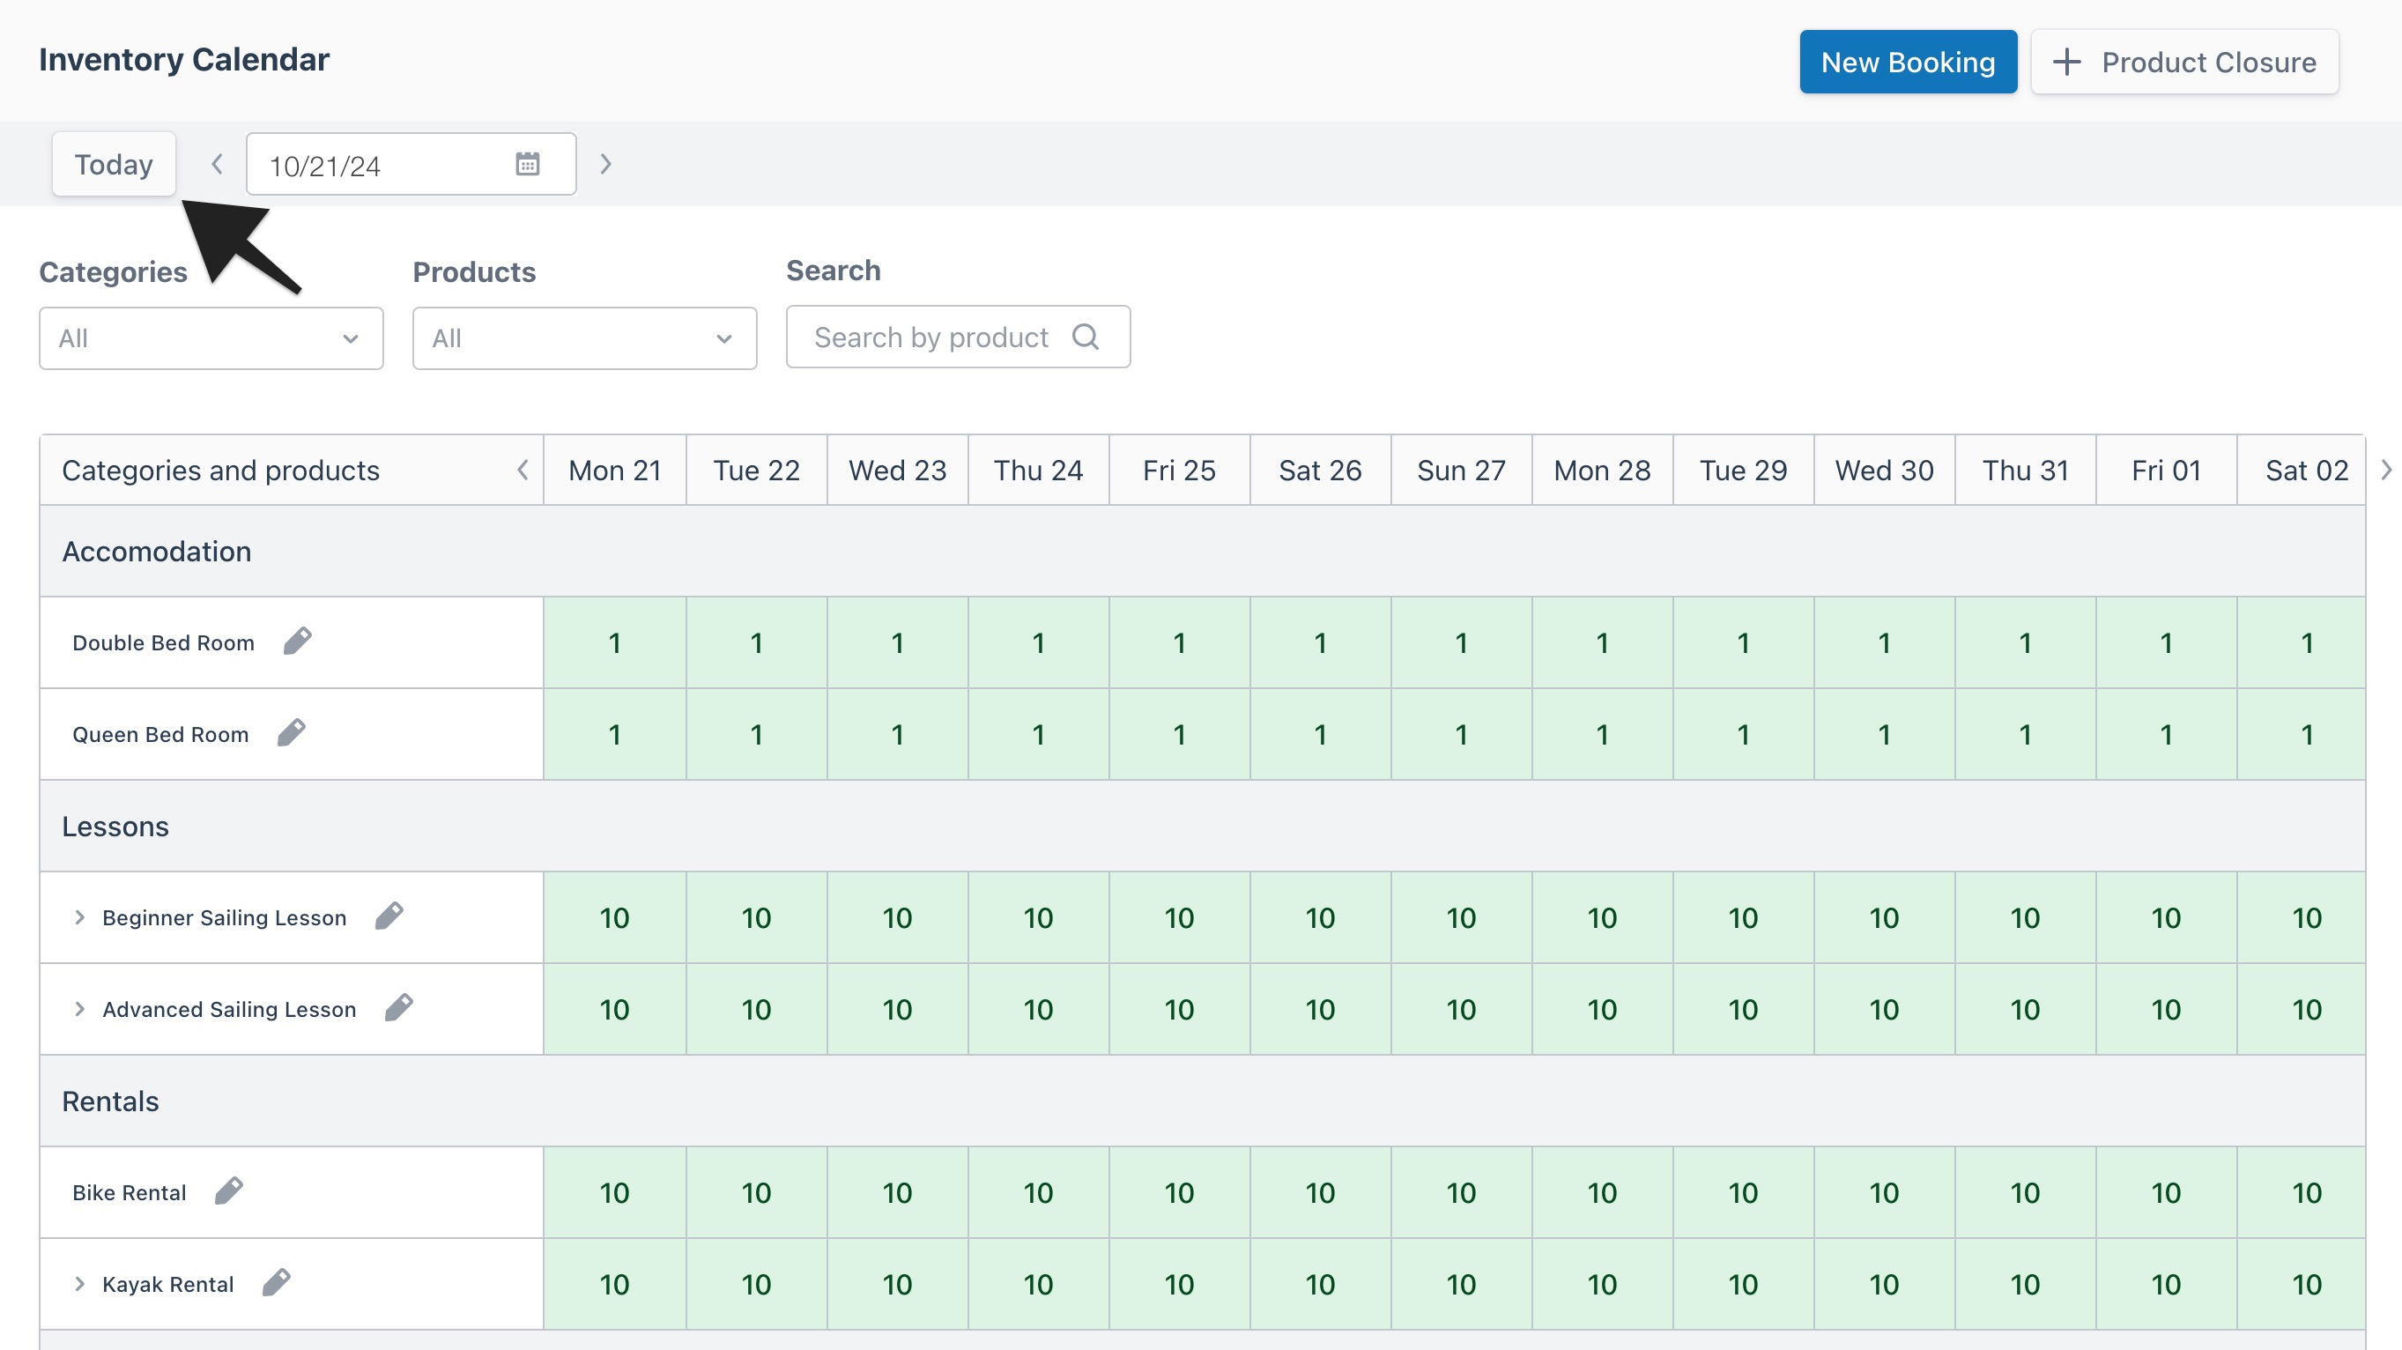Select the Tue 22 column header
This screenshot has width=2402, height=1350.
click(756, 470)
